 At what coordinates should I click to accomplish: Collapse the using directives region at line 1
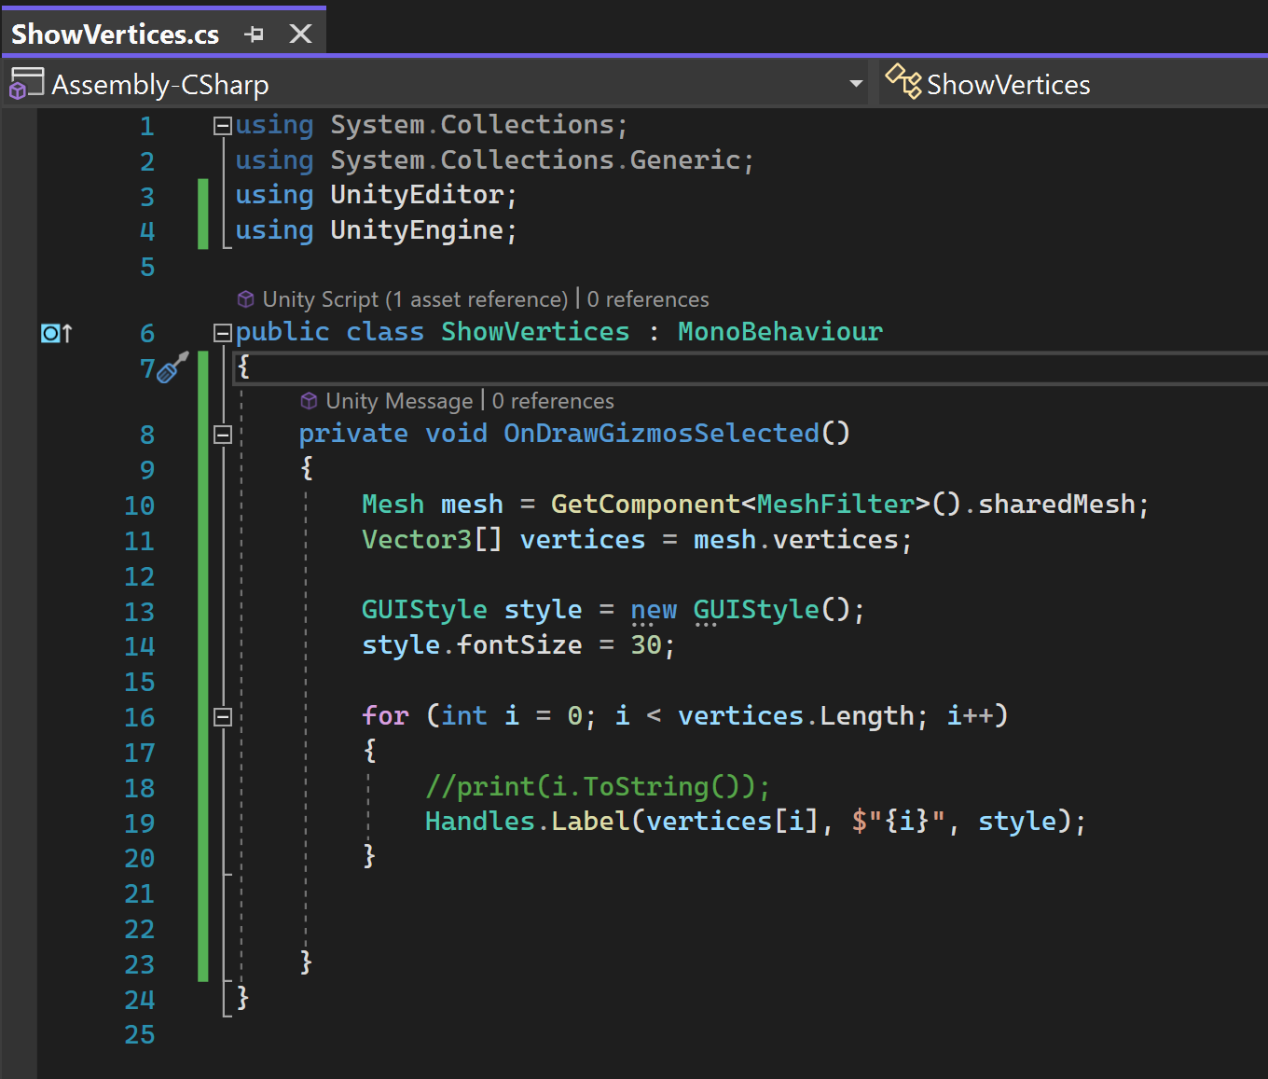point(221,125)
